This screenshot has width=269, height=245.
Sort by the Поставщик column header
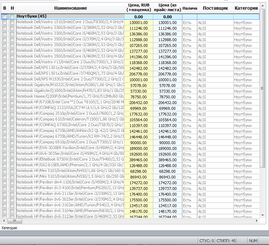click(x=215, y=8)
